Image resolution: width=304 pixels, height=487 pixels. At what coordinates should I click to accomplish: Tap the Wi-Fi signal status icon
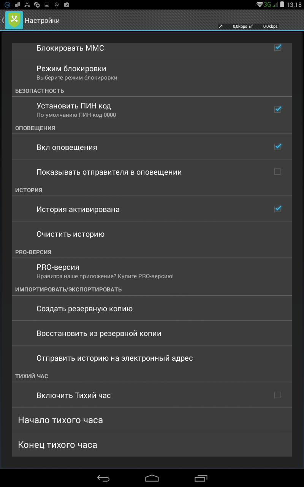click(x=260, y=5)
